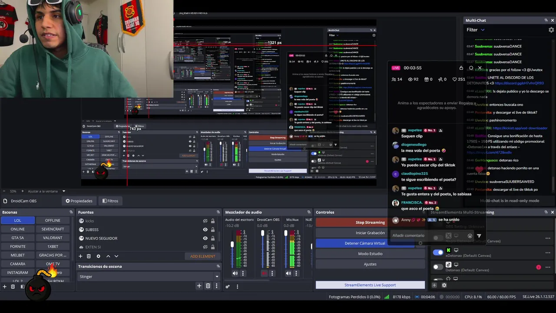Show the EXTEN SI source
The image size is (556, 313).
(205, 247)
